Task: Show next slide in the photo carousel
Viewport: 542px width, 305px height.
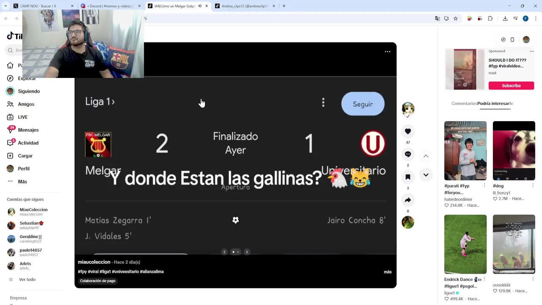Action: [x=247, y=252]
